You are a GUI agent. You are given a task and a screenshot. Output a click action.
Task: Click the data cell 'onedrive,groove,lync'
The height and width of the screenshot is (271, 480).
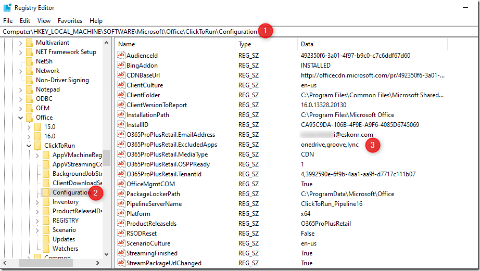(330, 145)
